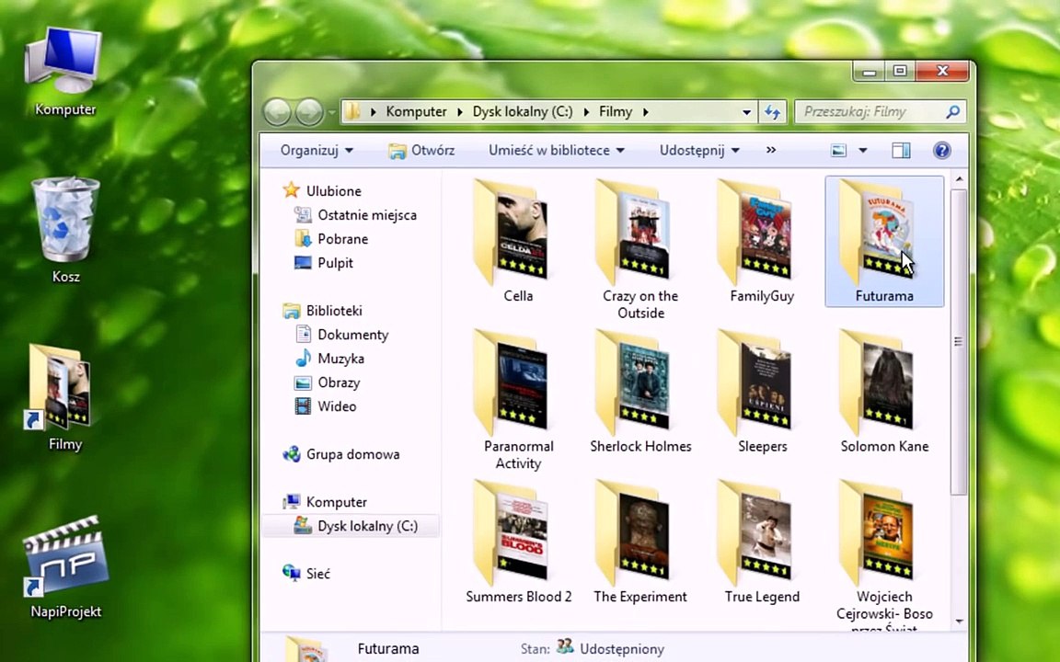Screen dimensions: 1060x662
Task: Open the Muzyka library
Action: coord(330,358)
